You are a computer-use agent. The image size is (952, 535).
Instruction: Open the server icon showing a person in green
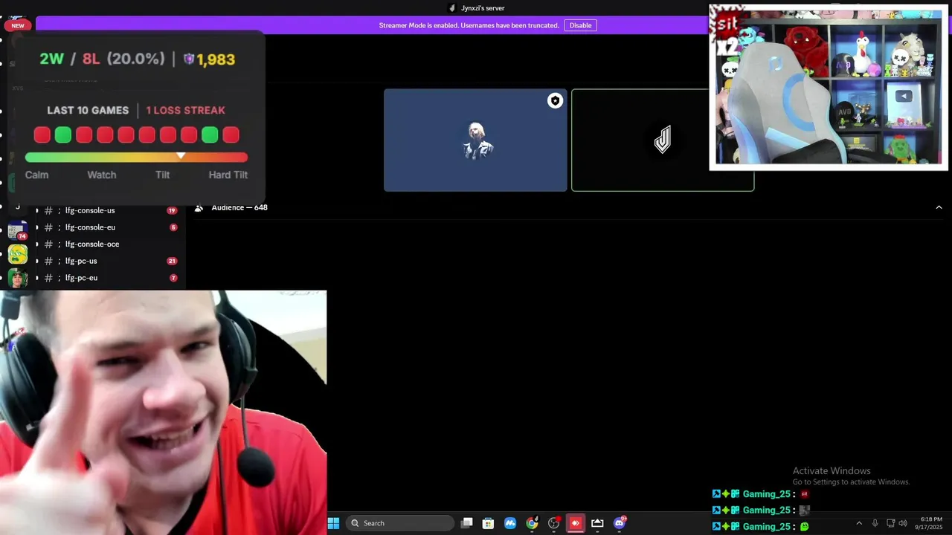pyautogui.click(x=18, y=279)
